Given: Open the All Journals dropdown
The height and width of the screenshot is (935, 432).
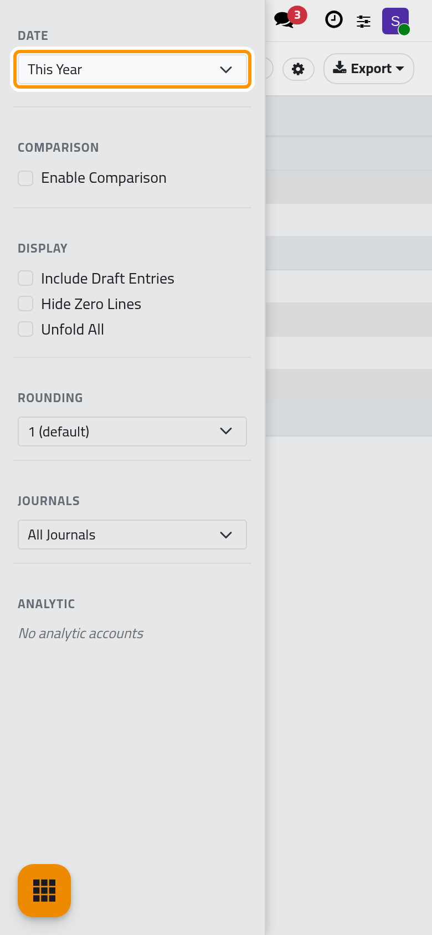Looking at the screenshot, I should pyautogui.click(x=132, y=535).
